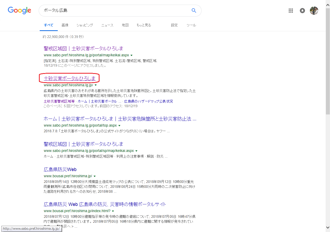Screen dimensions: 330x232
Task: Expand arrow beside portal/map/keikai.aspx URL
Action: pos(131,55)
